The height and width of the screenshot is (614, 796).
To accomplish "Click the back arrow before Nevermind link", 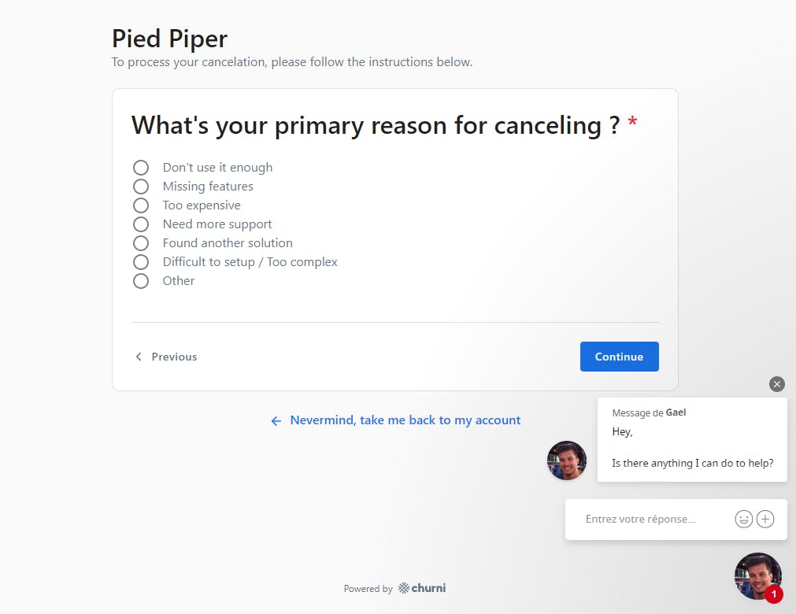I will 276,421.
